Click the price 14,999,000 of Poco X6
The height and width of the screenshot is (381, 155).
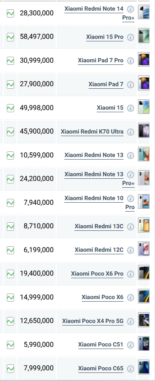click(37, 297)
